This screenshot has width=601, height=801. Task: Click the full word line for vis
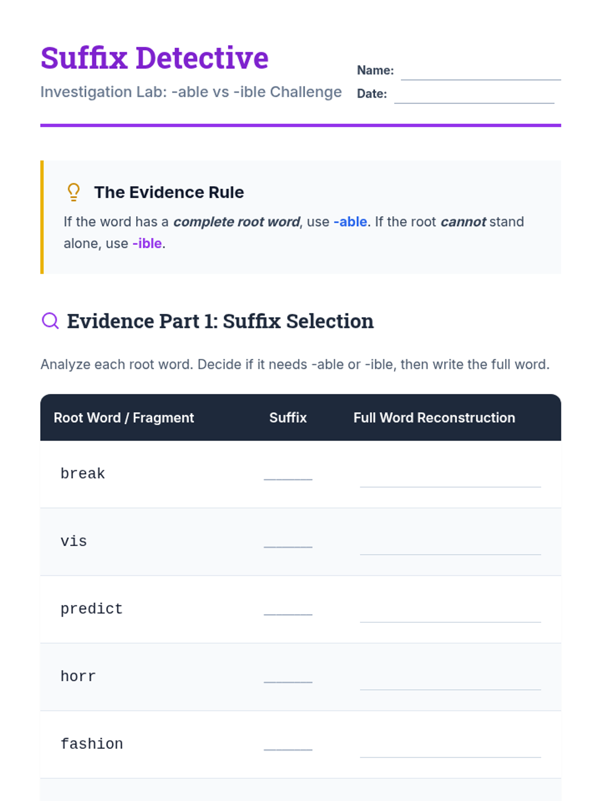coord(450,547)
